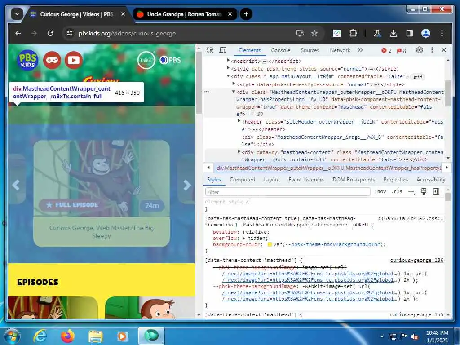
Task: Open tab search dropdown arrow
Action: (x=17, y=14)
